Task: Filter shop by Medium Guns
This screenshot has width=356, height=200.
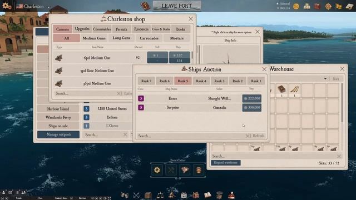Action: pyautogui.click(x=94, y=38)
